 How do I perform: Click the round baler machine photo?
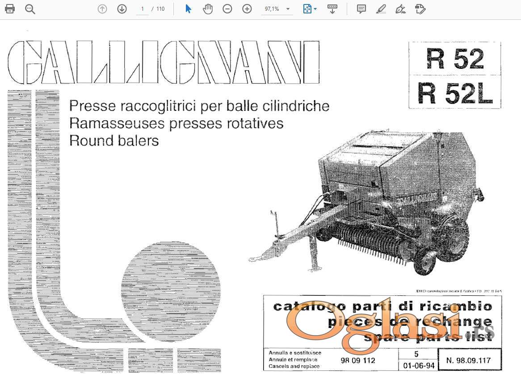[x=366, y=202]
